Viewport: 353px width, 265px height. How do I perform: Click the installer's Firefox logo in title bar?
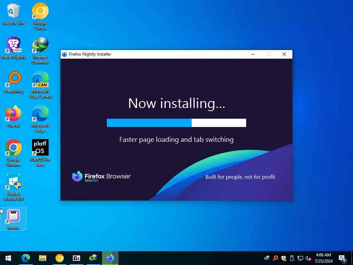(x=64, y=54)
